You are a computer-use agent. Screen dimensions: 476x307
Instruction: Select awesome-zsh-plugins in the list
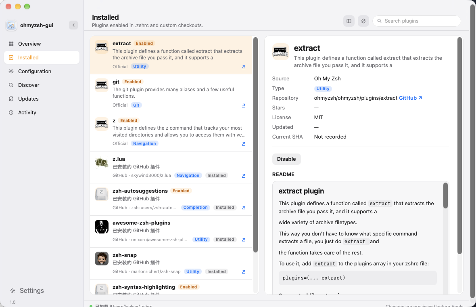(171, 231)
